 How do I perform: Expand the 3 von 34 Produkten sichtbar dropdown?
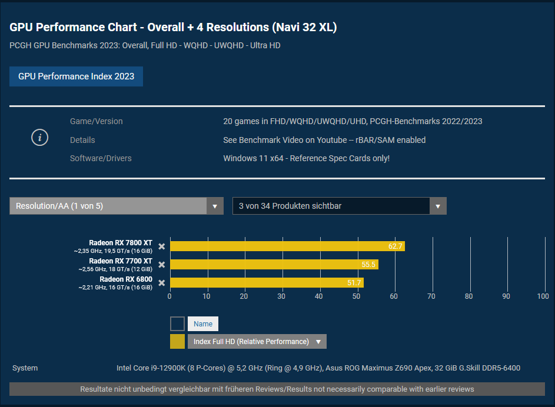pos(340,206)
